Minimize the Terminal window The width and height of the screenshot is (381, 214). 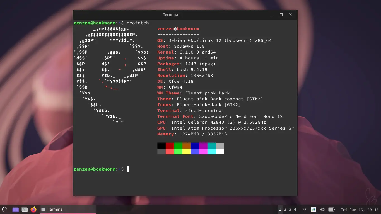[x=272, y=15]
